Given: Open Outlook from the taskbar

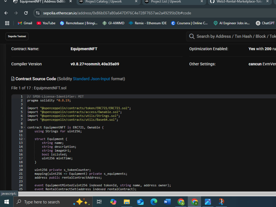Looking at the screenshot, I should [x=140, y=202].
